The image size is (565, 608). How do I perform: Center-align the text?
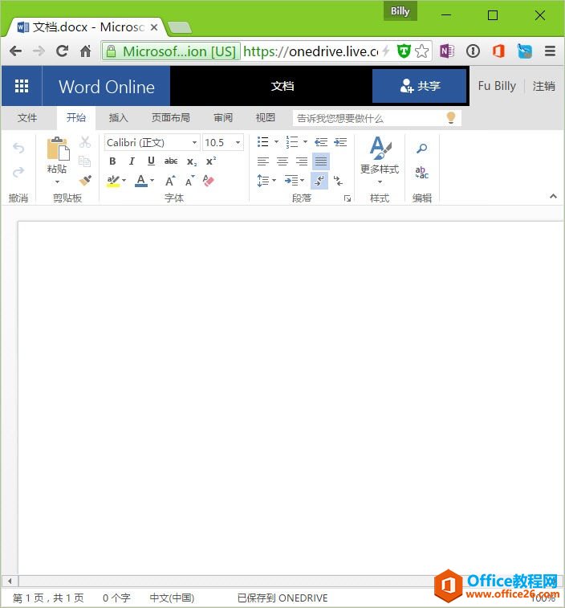click(x=282, y=161)
